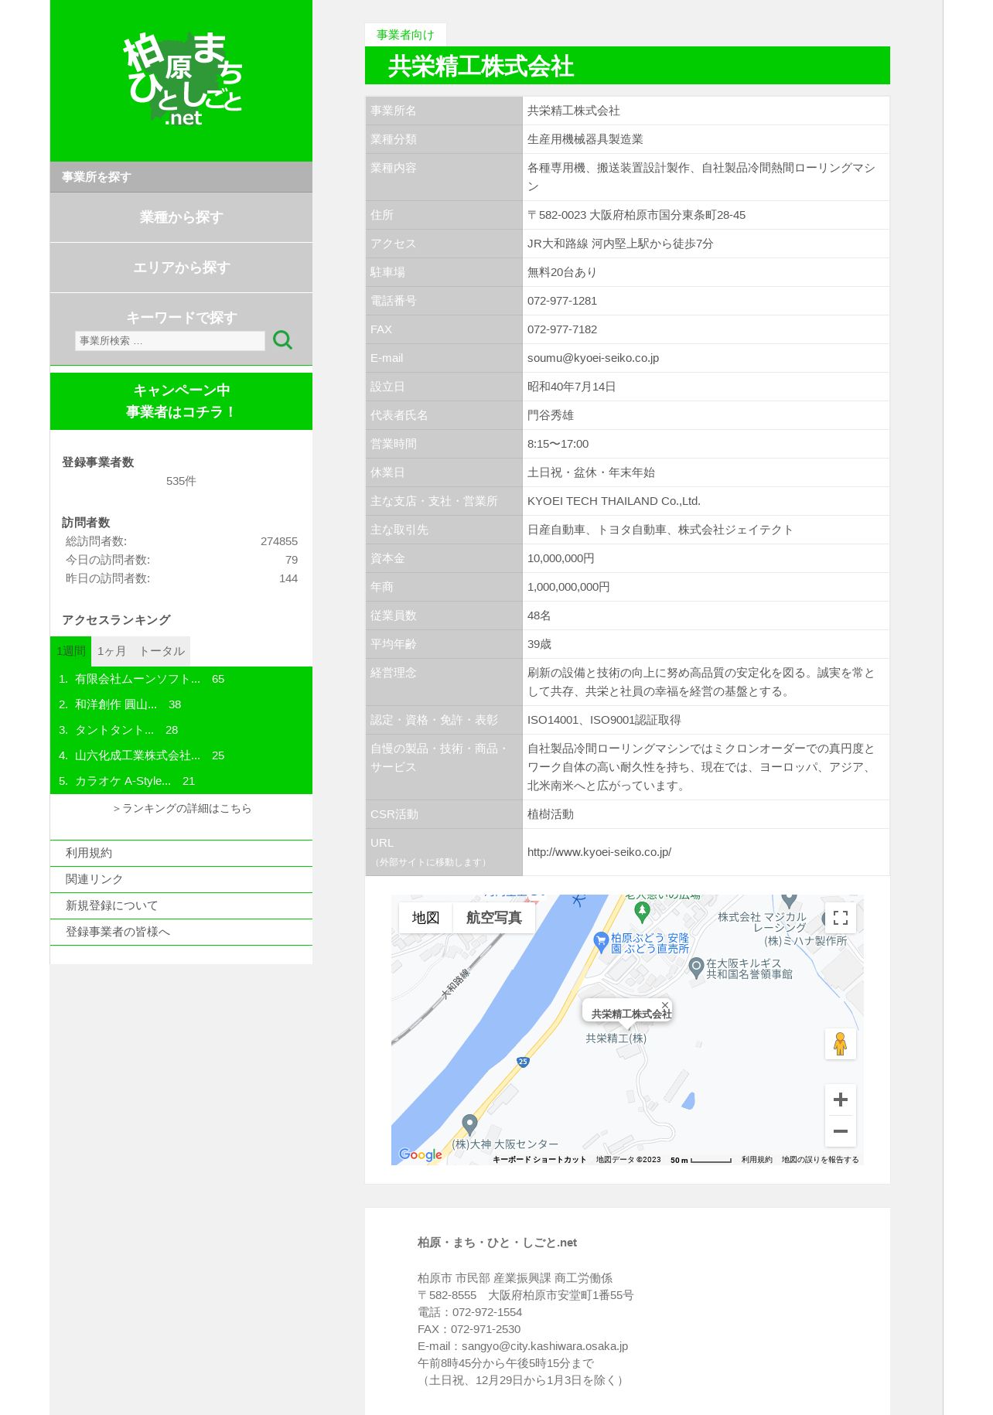Image resolution: width=993 pixels, height=1415 pixels.
Task: Click the green park marker on map
Action: tap(642, 912)
